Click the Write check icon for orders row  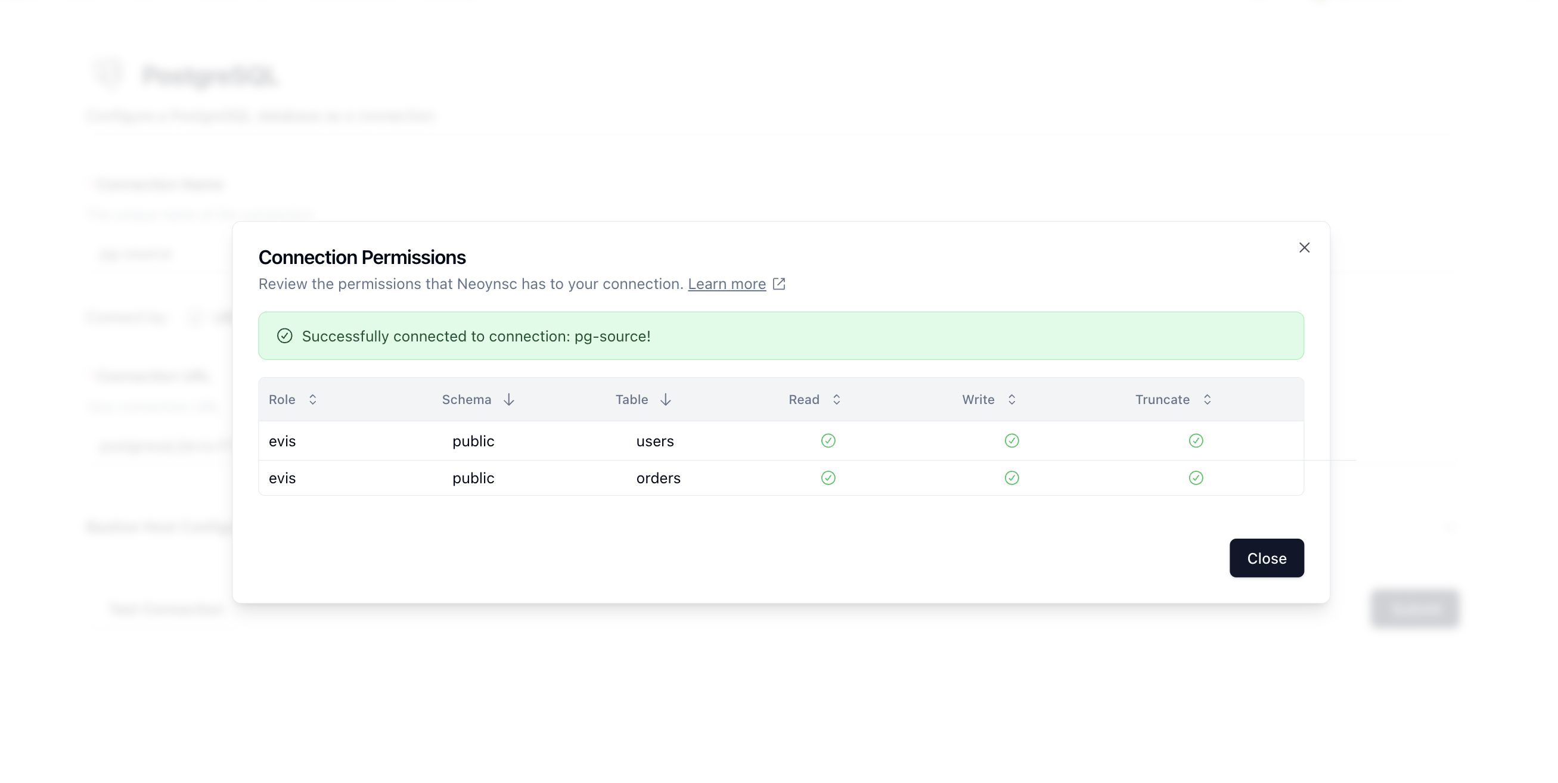[x=1012, y=479]
